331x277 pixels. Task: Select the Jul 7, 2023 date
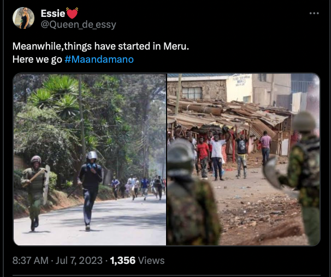[x=79, y=260]
